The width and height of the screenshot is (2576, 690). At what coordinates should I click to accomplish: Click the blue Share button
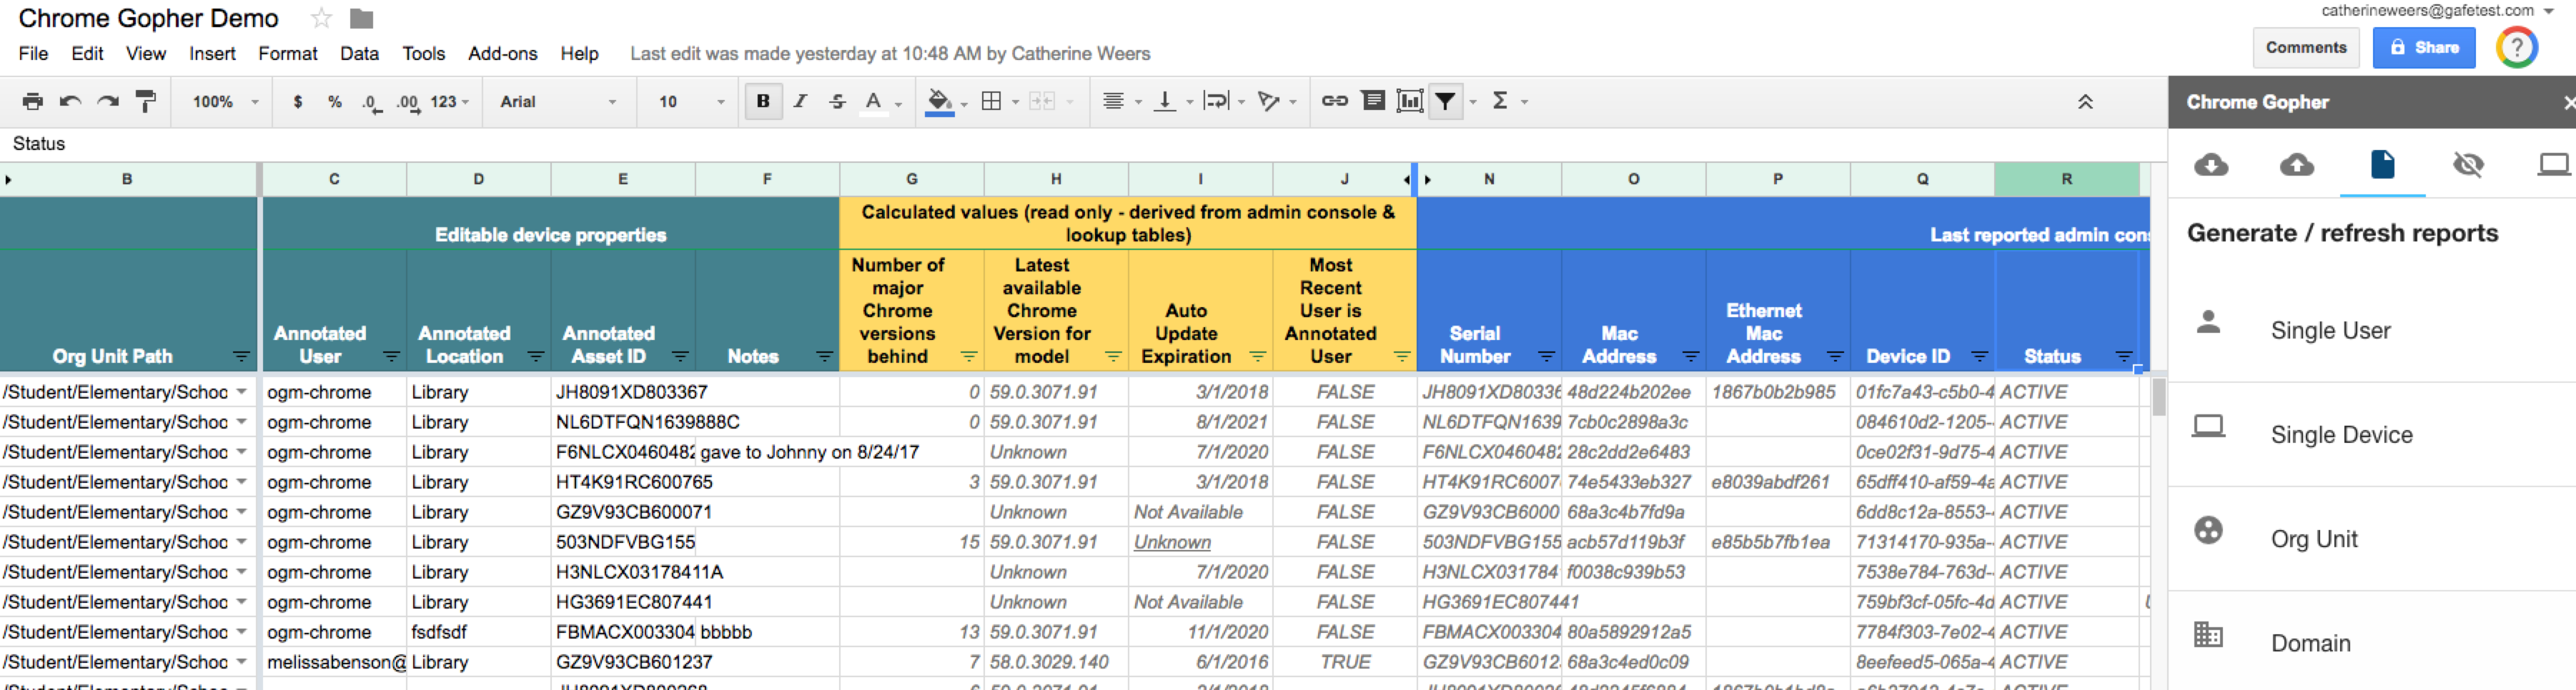click(x=2423, y=47)
